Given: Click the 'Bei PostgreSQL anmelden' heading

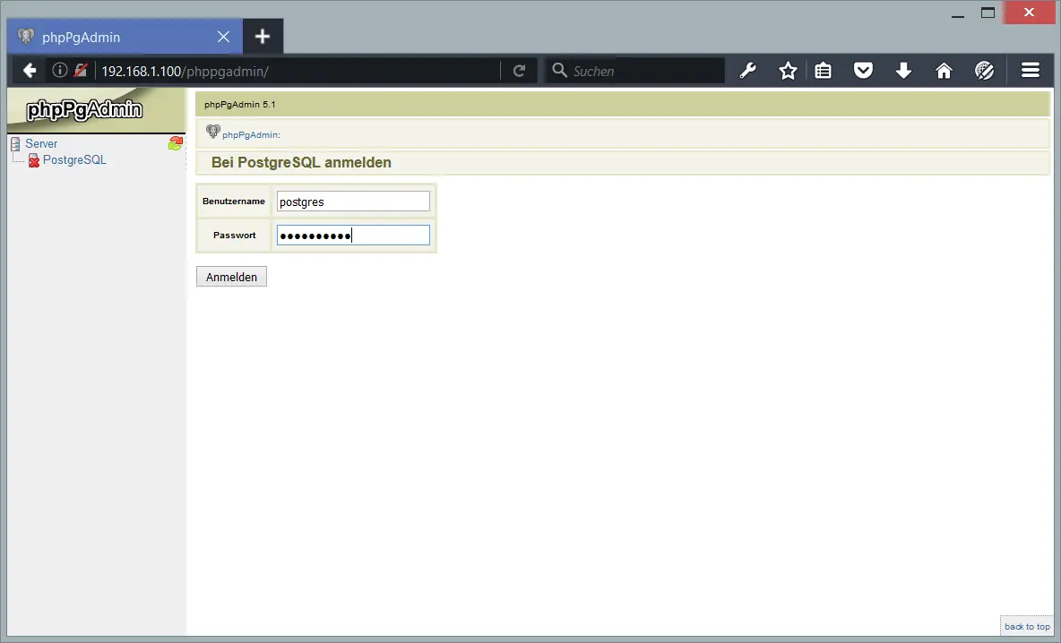Looking at the screenshot, I should (301, 162).
